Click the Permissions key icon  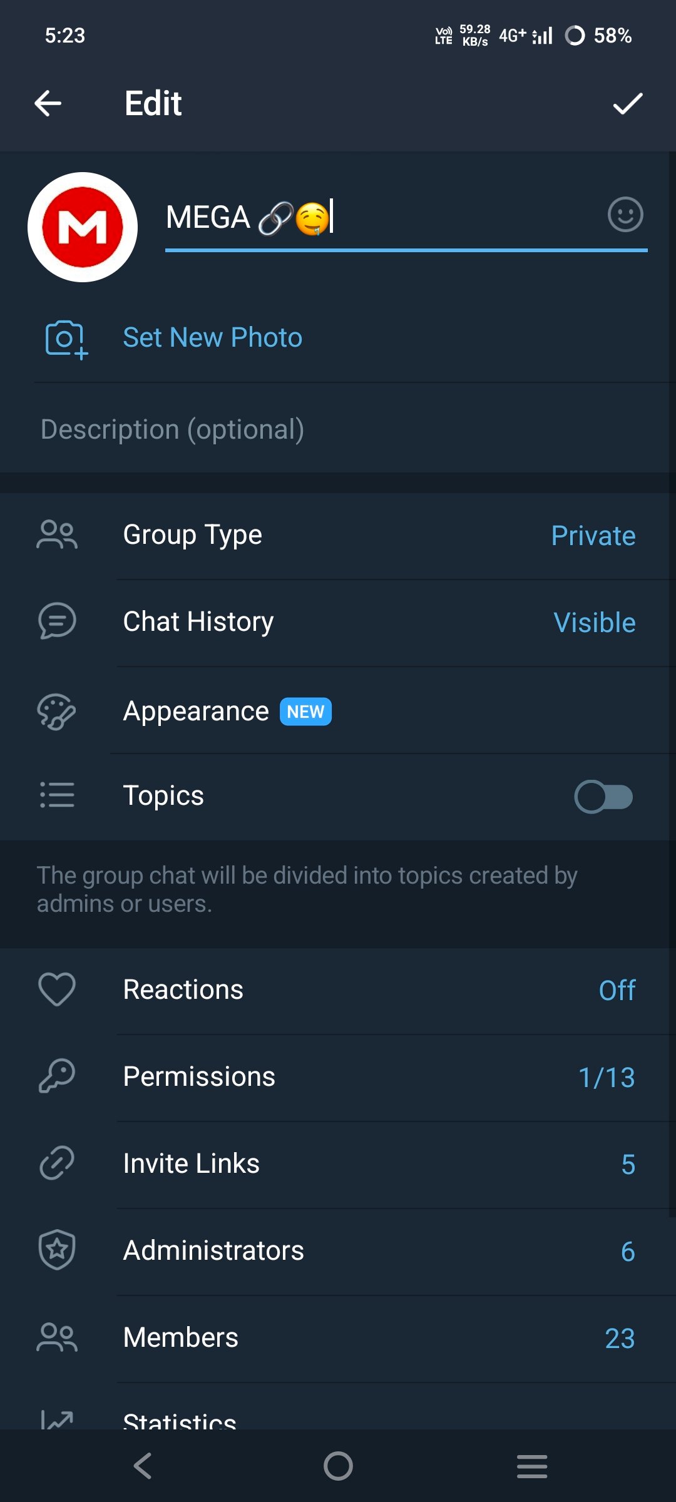(x=57, y=1076)
